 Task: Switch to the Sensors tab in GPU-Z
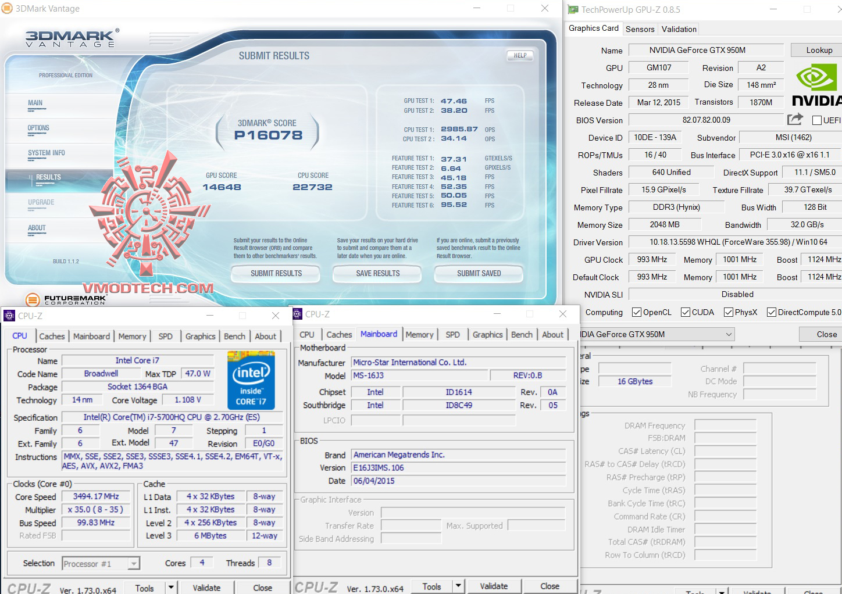[640, 29]
